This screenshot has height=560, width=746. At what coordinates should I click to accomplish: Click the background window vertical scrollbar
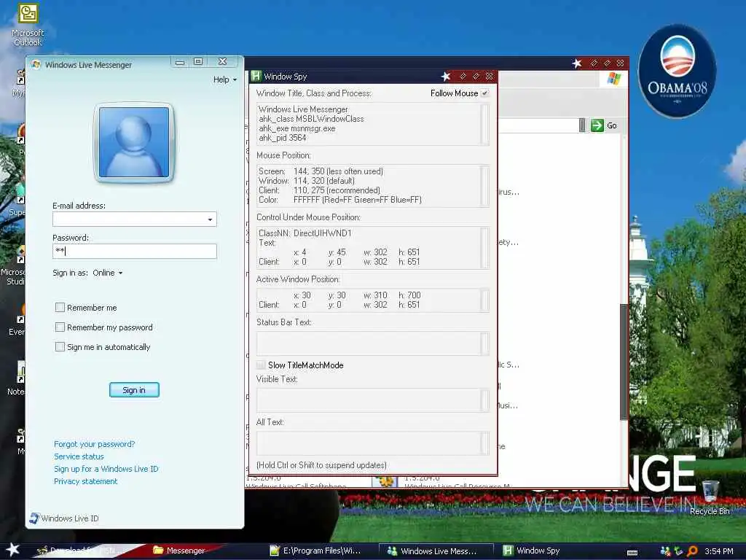coord(624,362)
